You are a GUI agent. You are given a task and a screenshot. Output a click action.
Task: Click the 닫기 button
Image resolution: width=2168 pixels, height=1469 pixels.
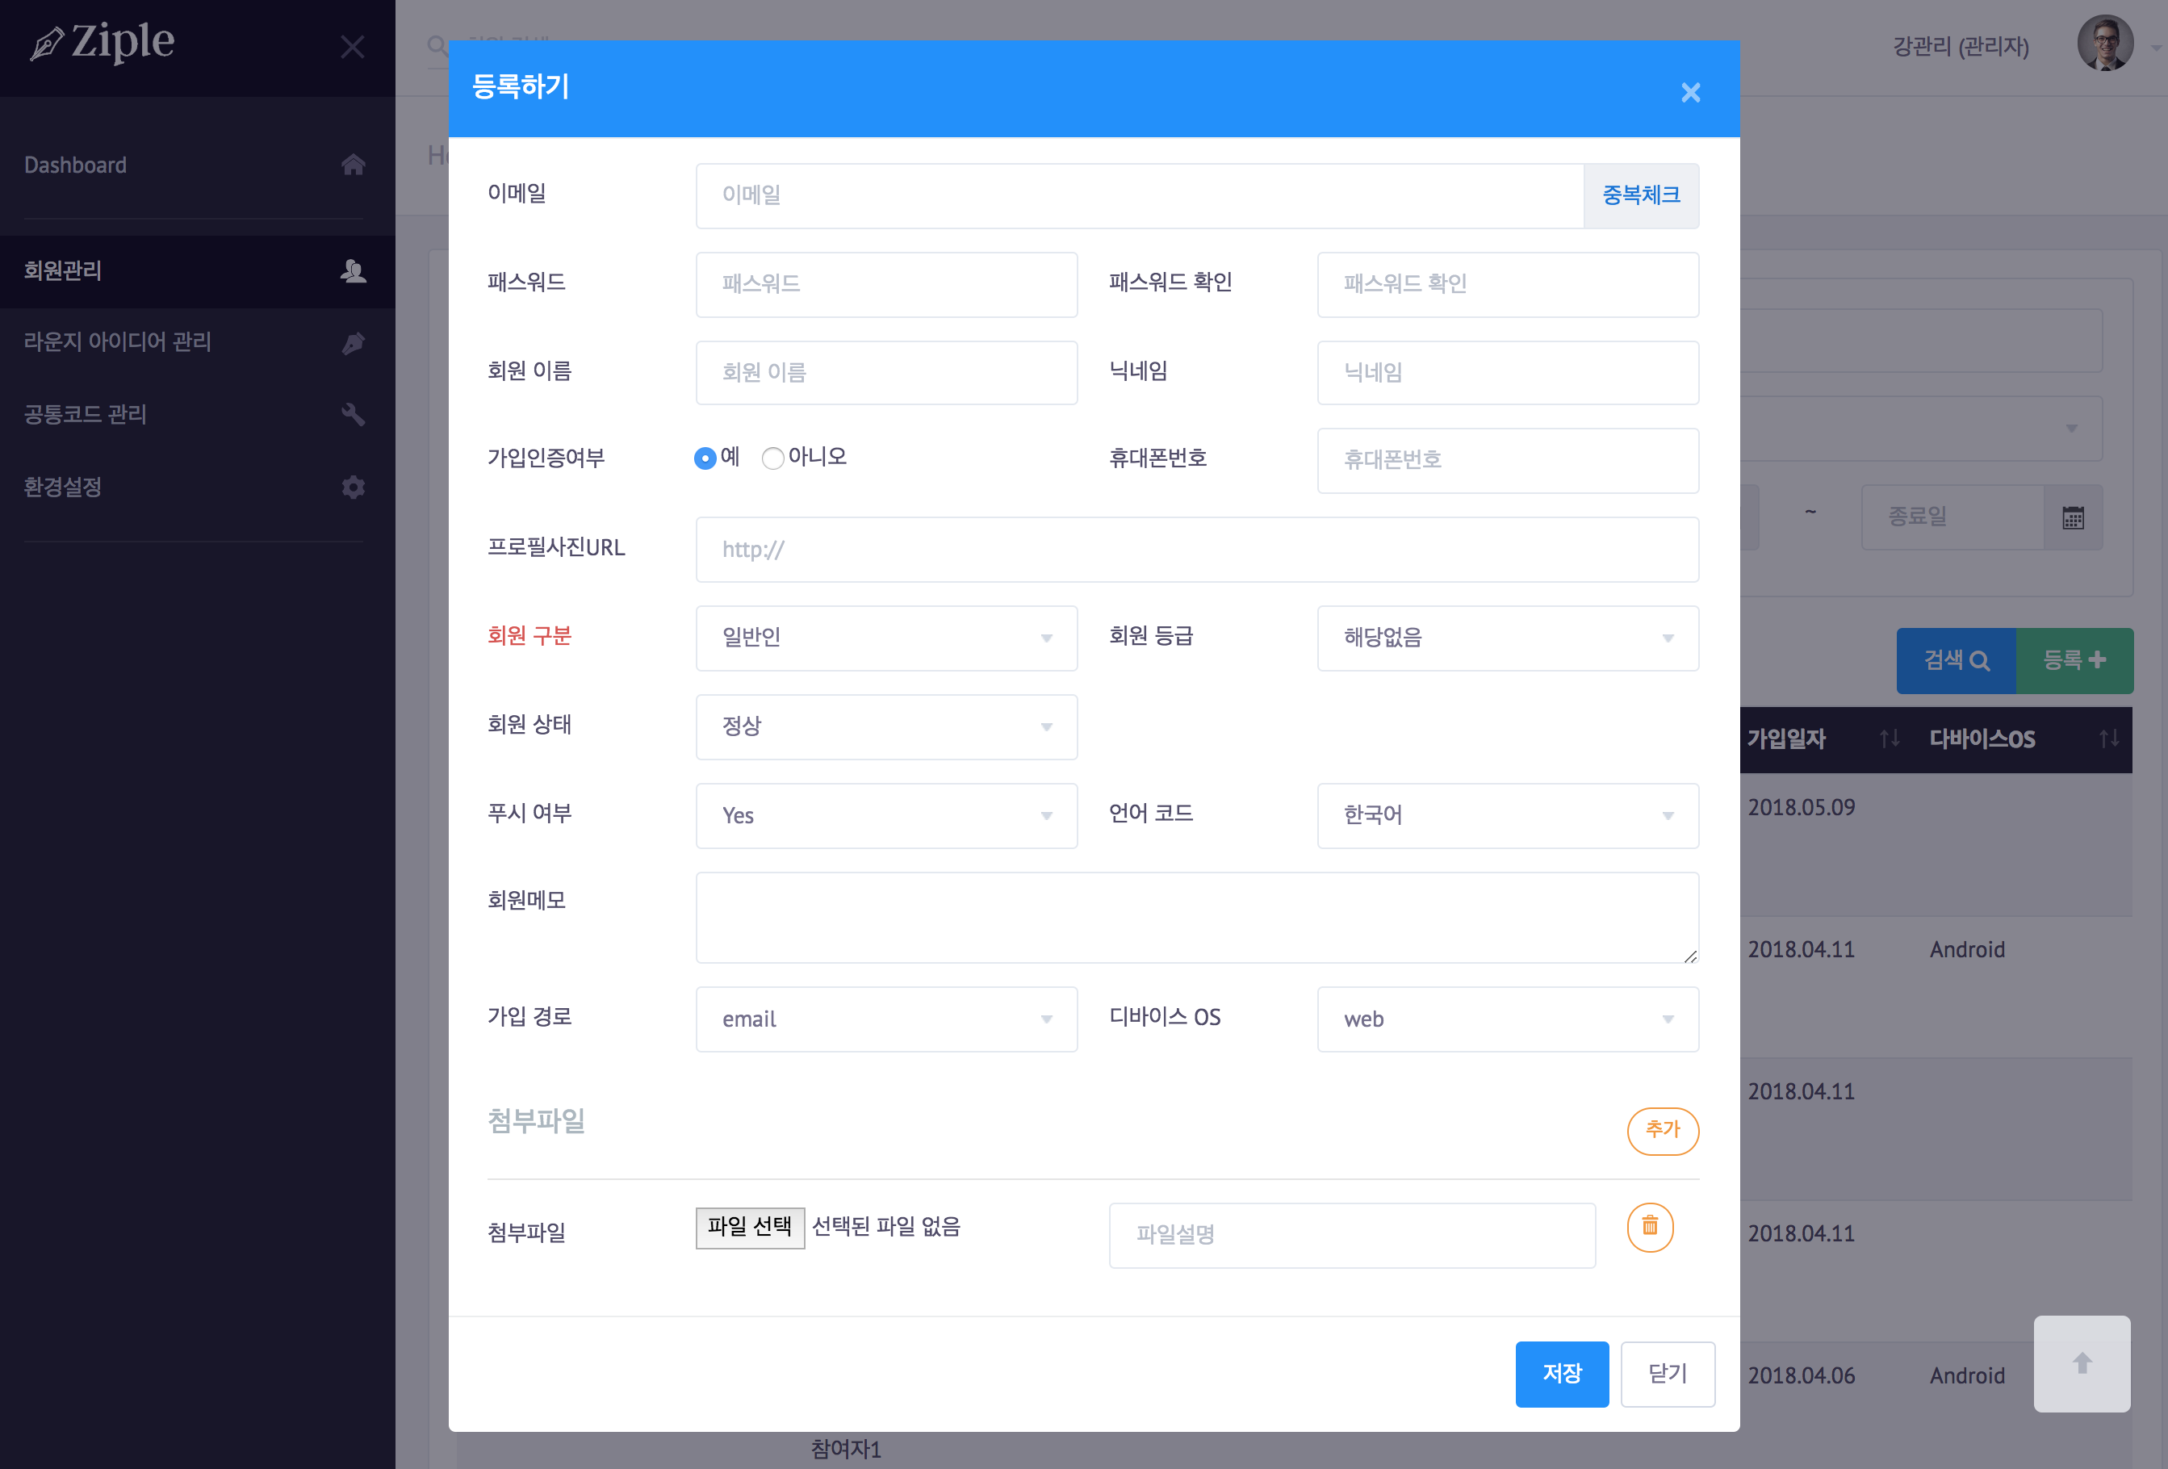coord(1667,1373)
